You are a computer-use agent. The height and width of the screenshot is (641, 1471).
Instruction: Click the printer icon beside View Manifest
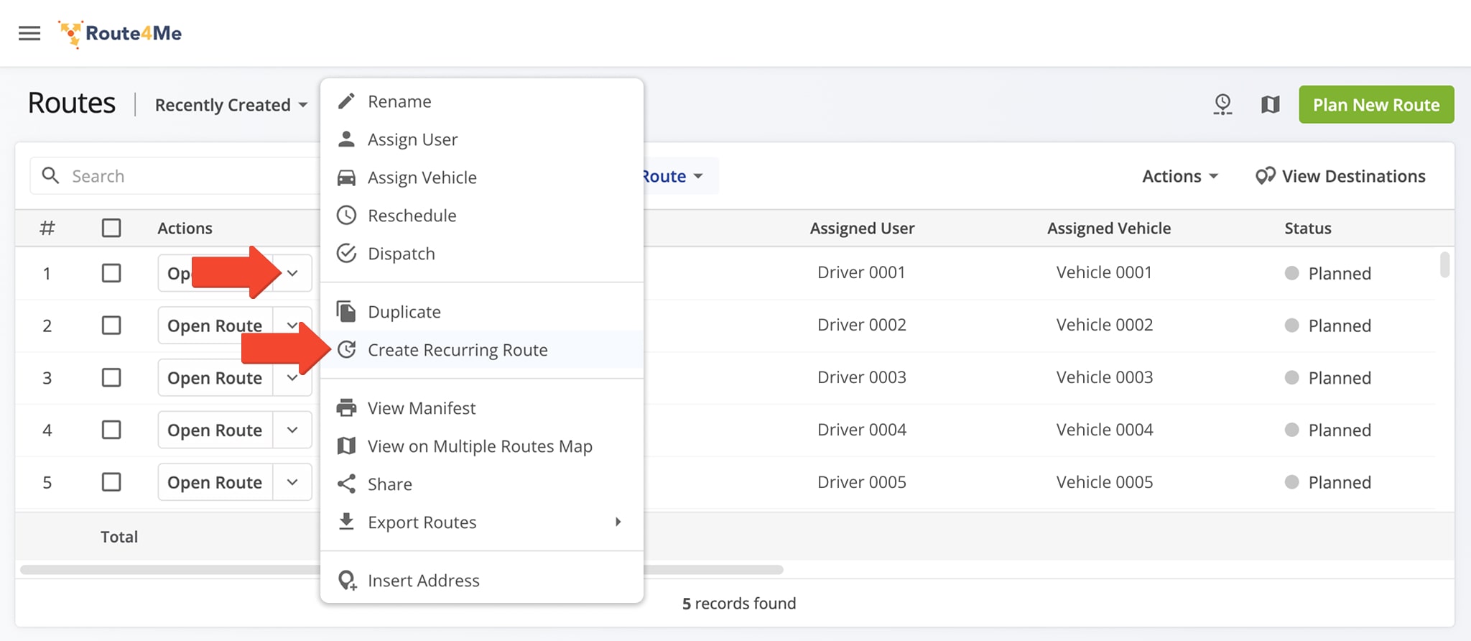346,408
